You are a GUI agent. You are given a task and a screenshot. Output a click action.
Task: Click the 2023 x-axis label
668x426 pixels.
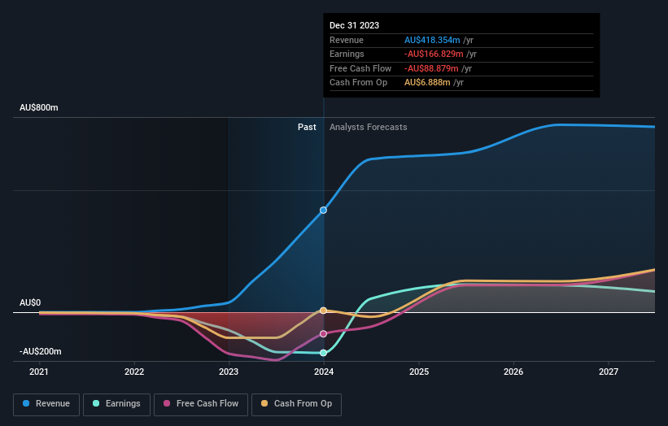229,372
